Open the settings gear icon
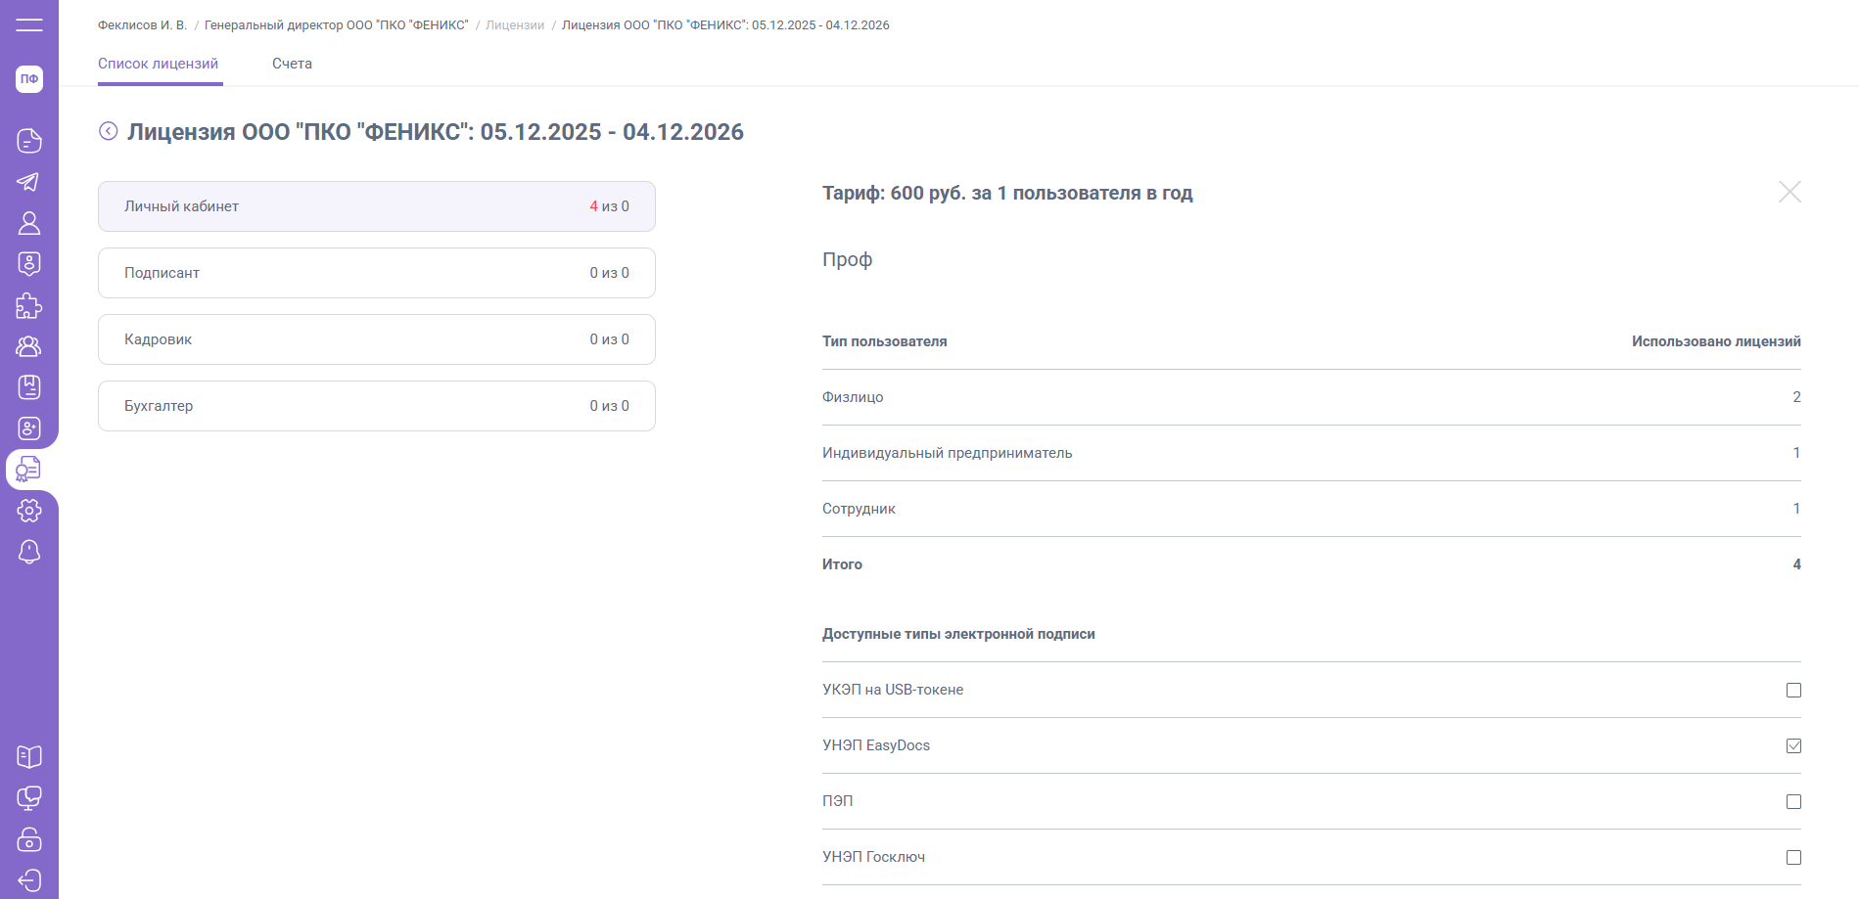 (29, 510)
